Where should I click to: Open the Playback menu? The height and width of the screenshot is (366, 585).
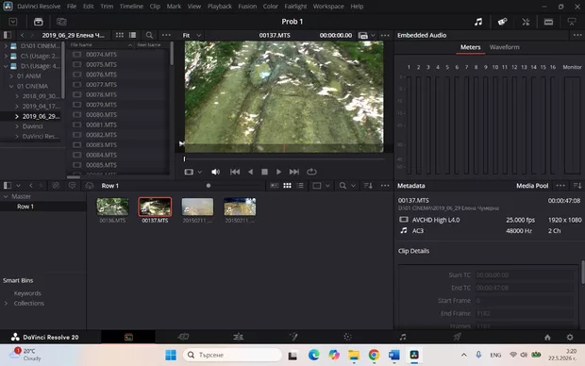[x=219, y=7]
